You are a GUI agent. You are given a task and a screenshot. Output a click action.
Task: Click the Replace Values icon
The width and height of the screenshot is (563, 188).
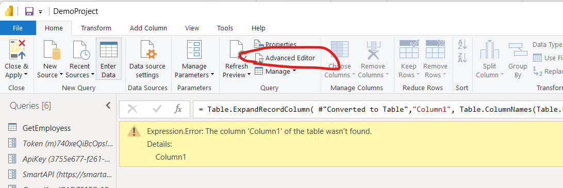pos(538,71)
